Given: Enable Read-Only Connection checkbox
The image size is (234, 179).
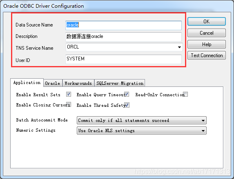Looking at the screenshot, I should coord(185,94).
